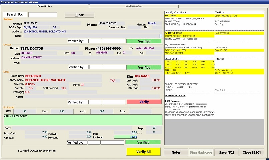Viewport: 269px width, 160px height.
Task: Click the BILLED ONLINE label in preview
Action: pos(172,59)
